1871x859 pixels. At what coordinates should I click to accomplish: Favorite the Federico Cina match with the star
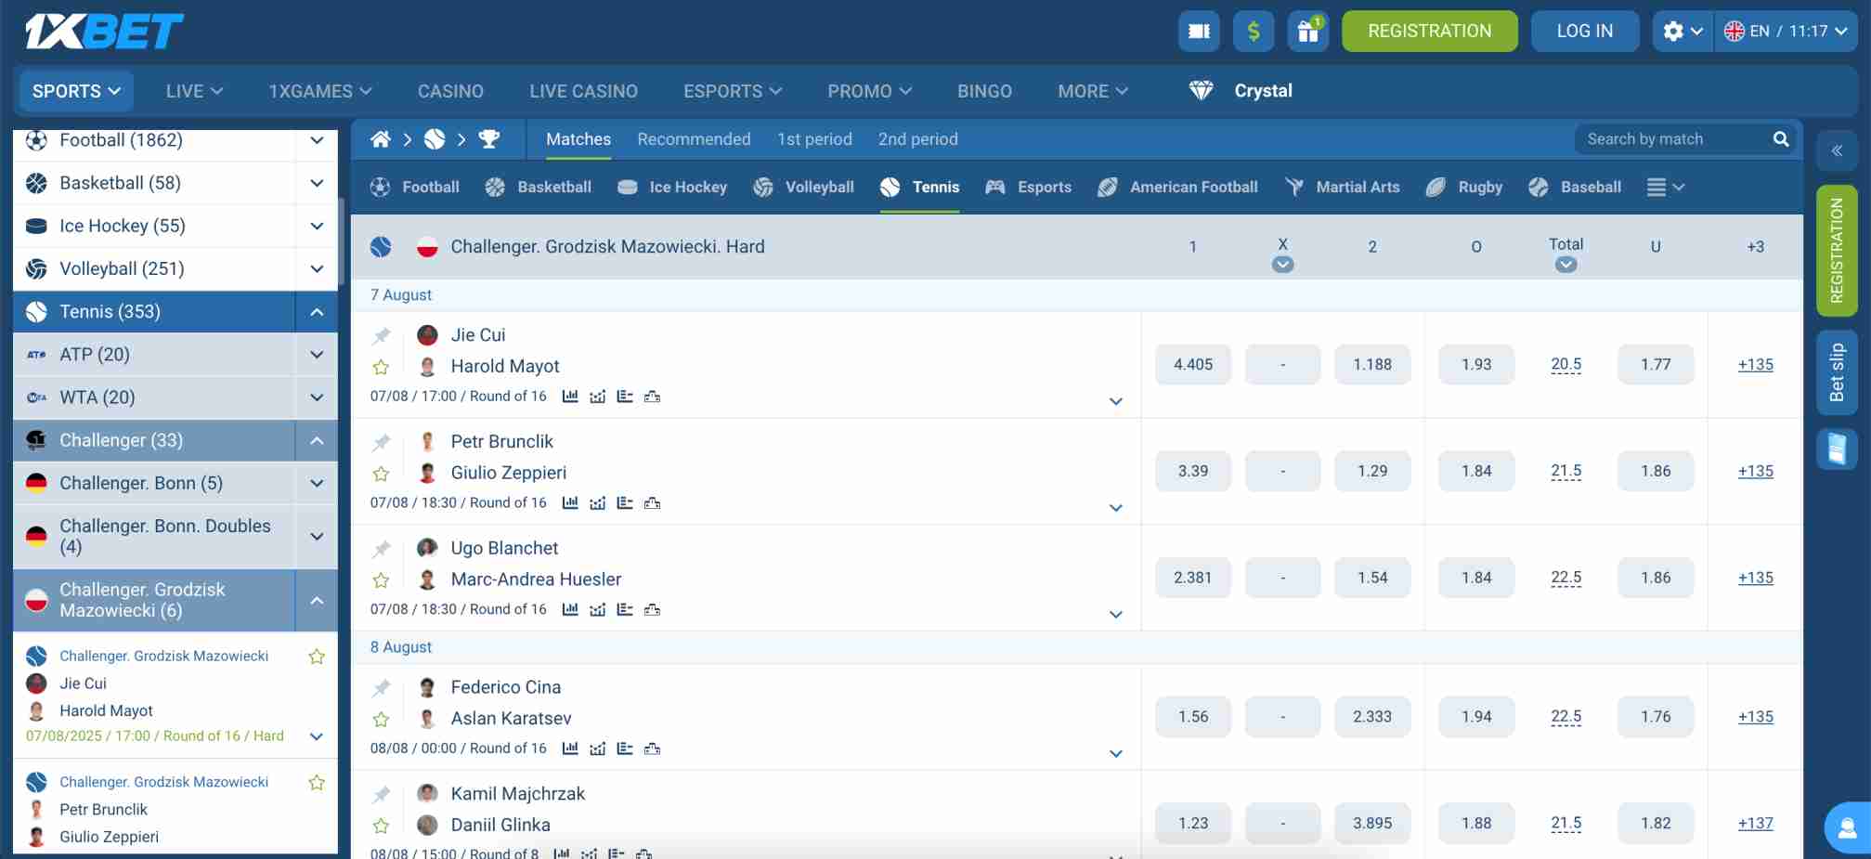[x=381, y=719]
